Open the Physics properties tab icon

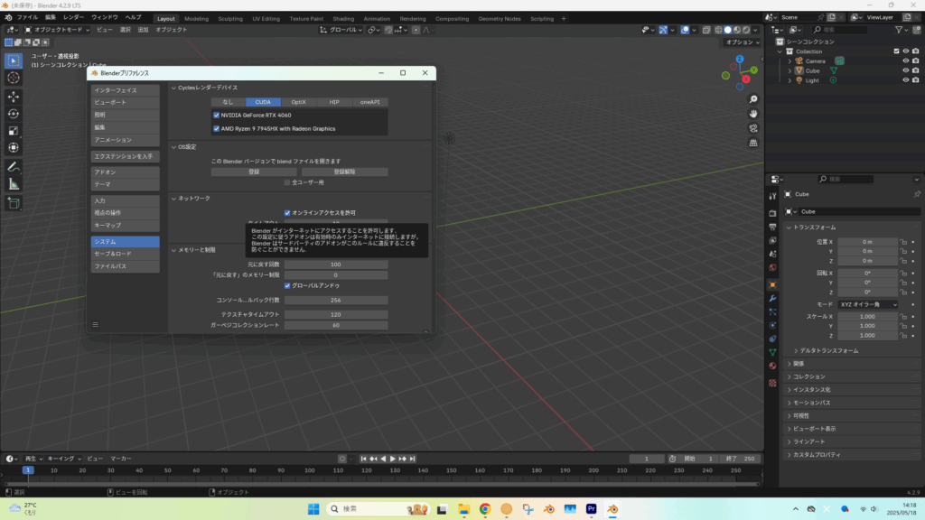pos(773,325)
